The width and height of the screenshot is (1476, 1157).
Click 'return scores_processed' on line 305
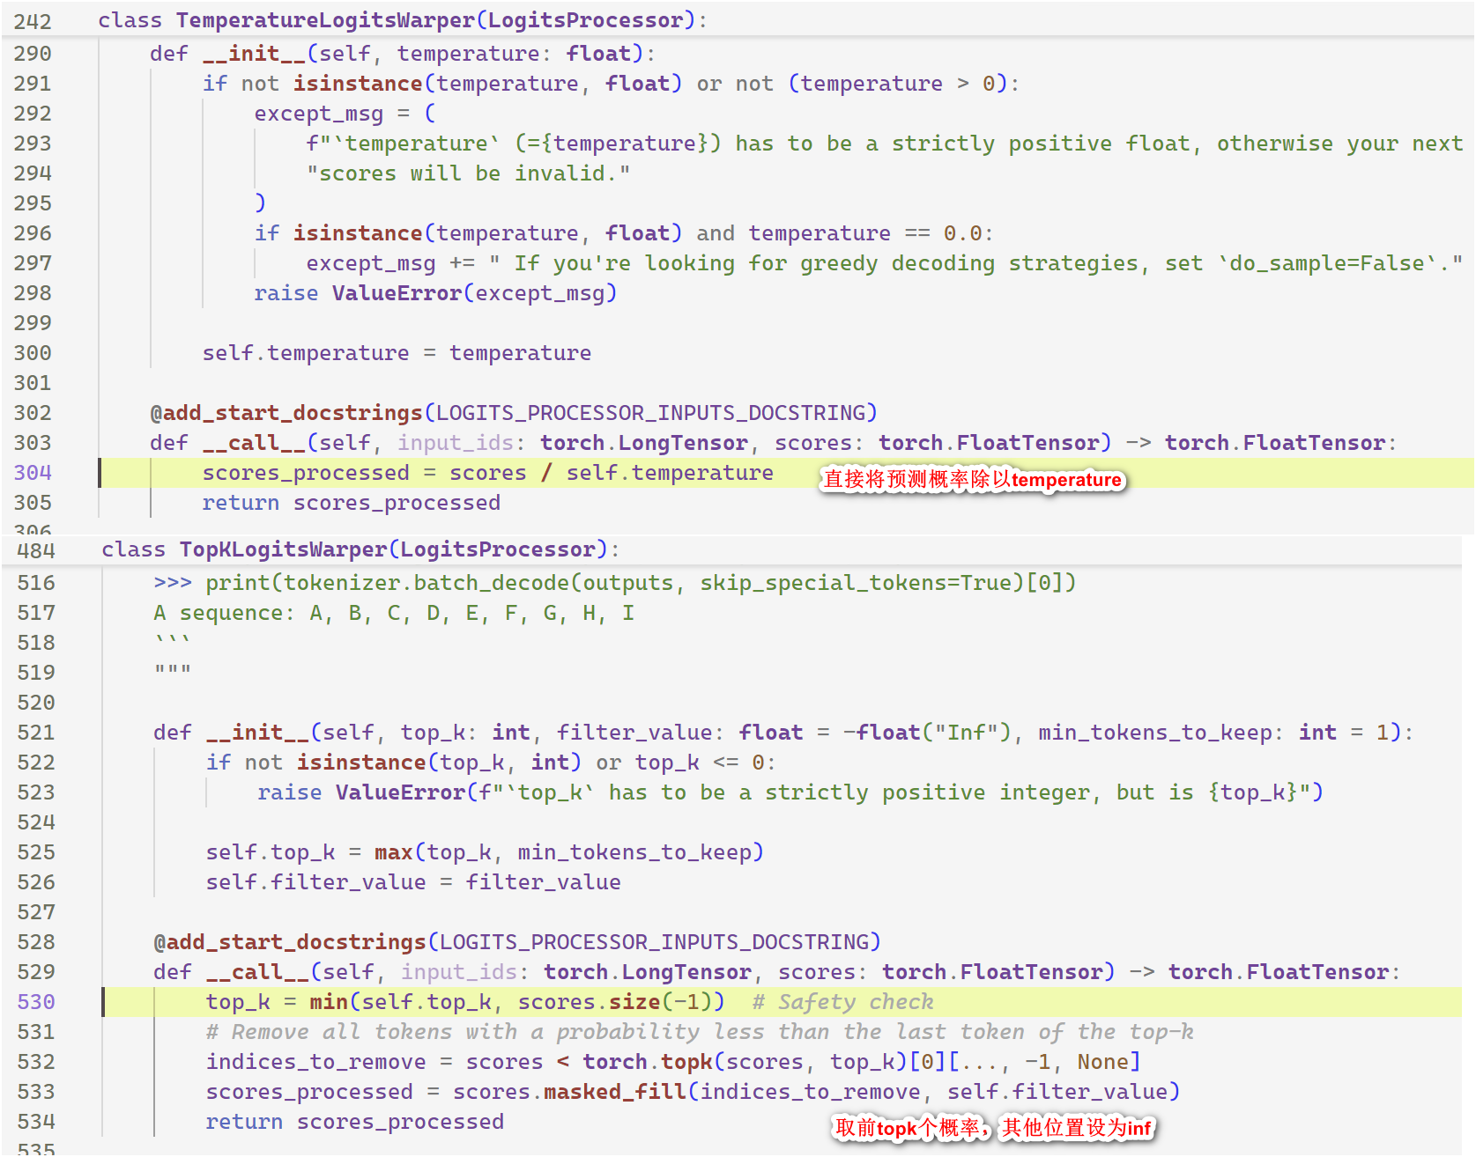tap(351, 503)
